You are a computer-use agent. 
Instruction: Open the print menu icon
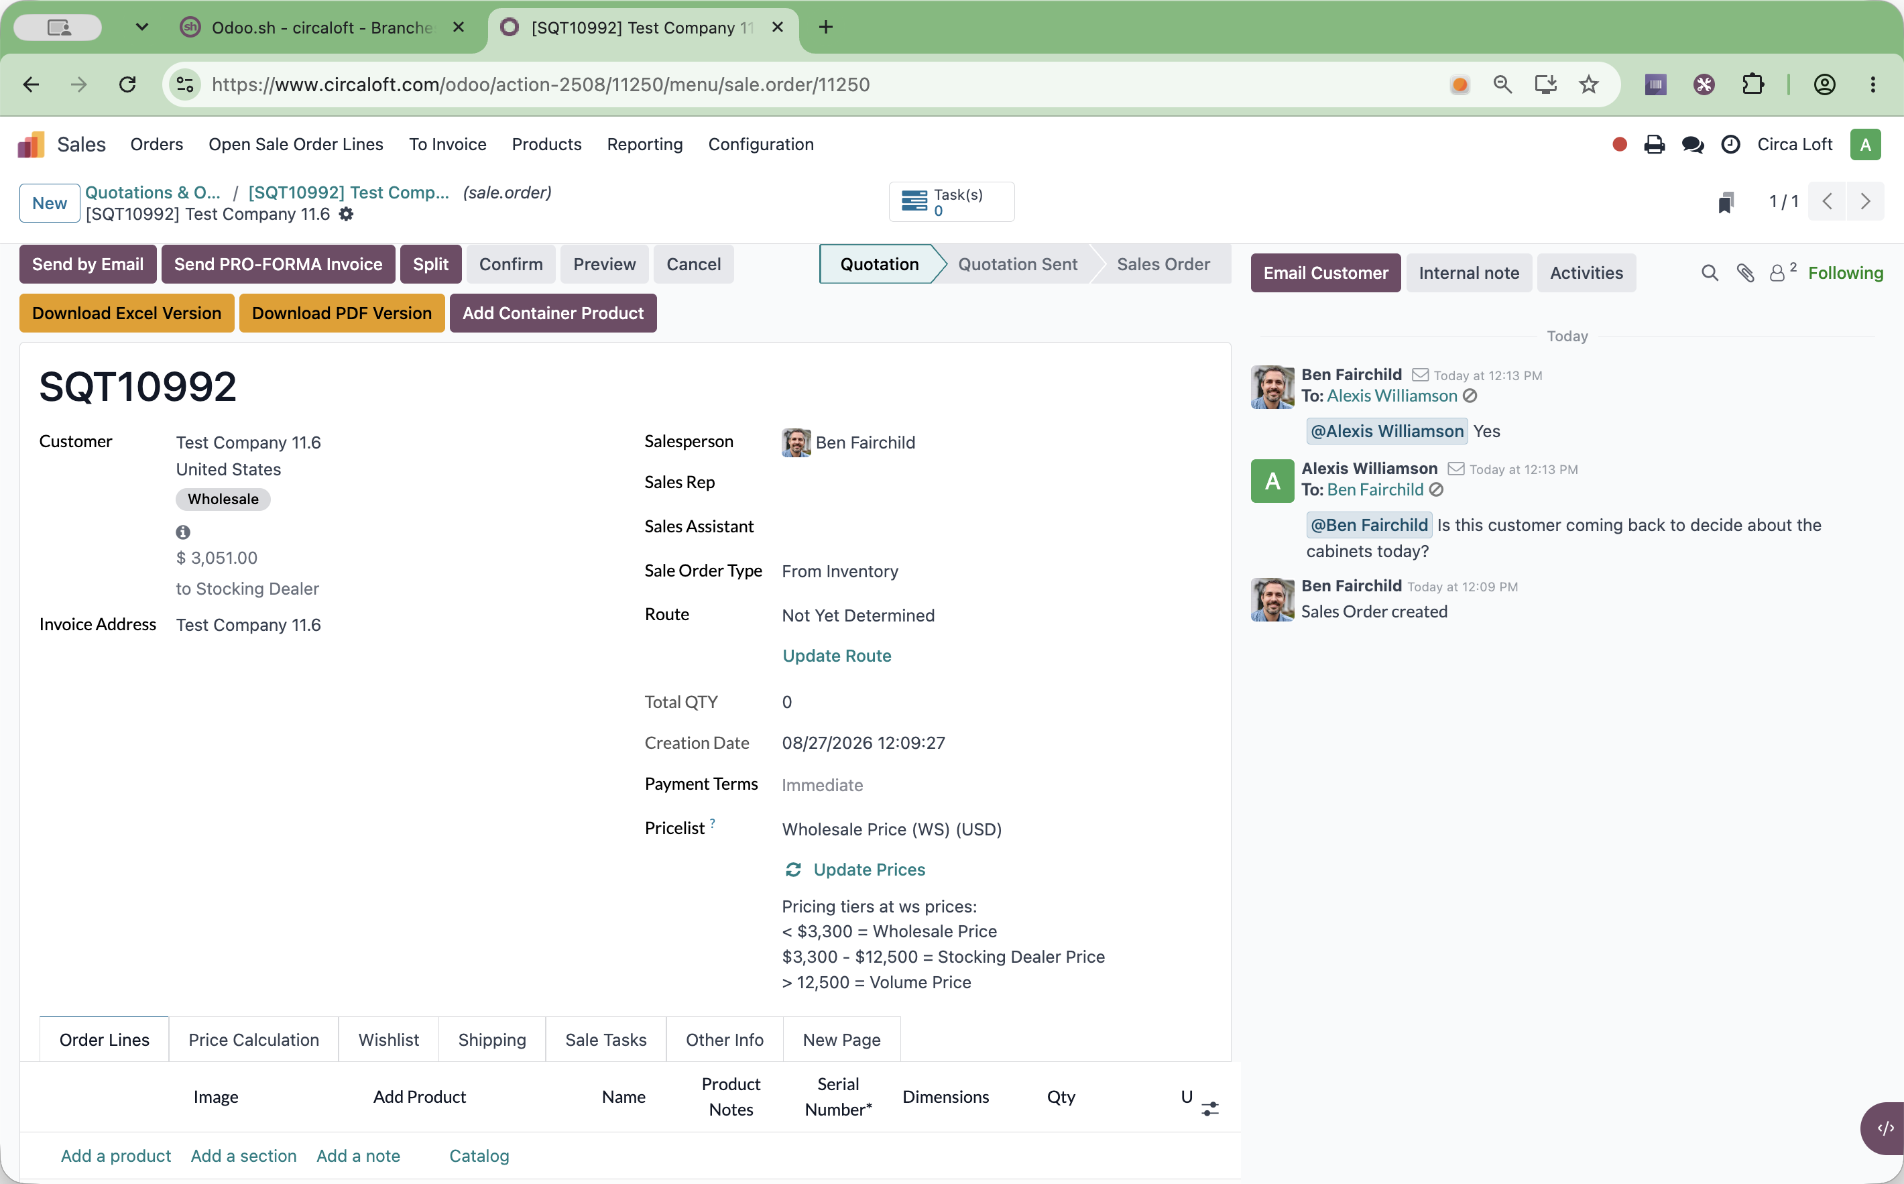1654,144
